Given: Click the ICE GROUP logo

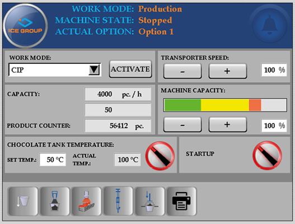Looking at the screenshot, I should pos(25,25).
